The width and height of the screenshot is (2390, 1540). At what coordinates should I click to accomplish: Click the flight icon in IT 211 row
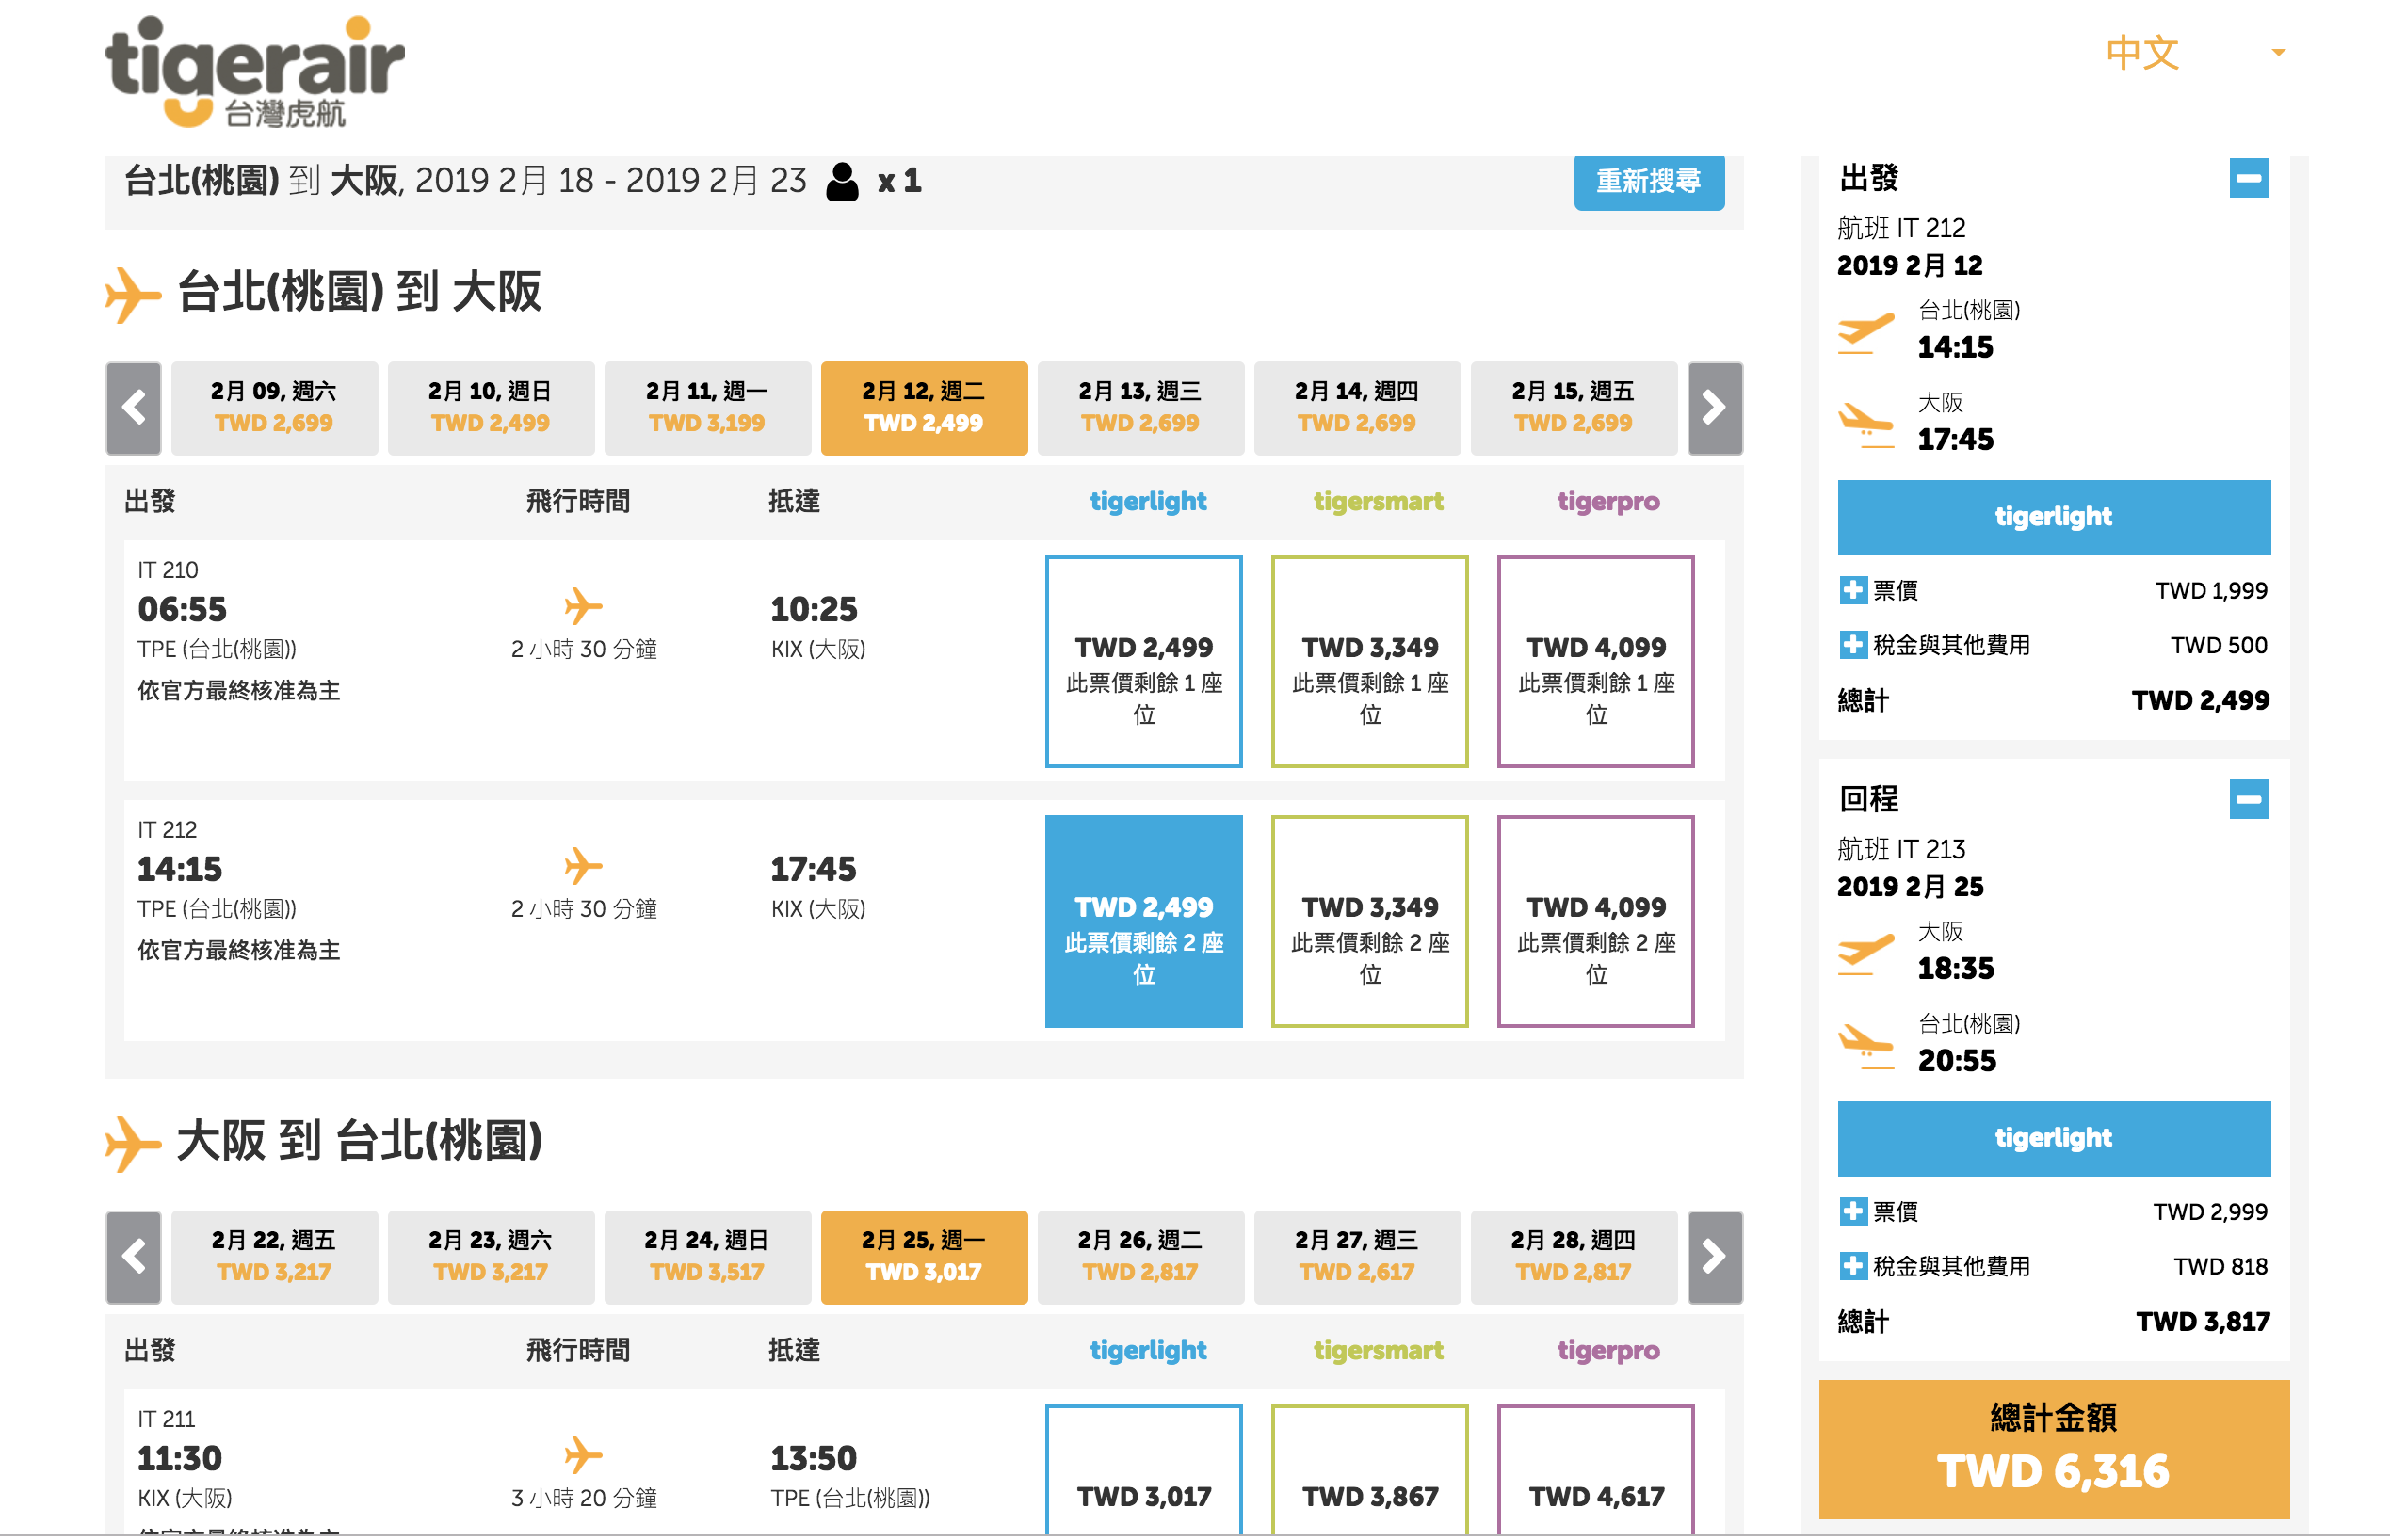(583, 1455)
